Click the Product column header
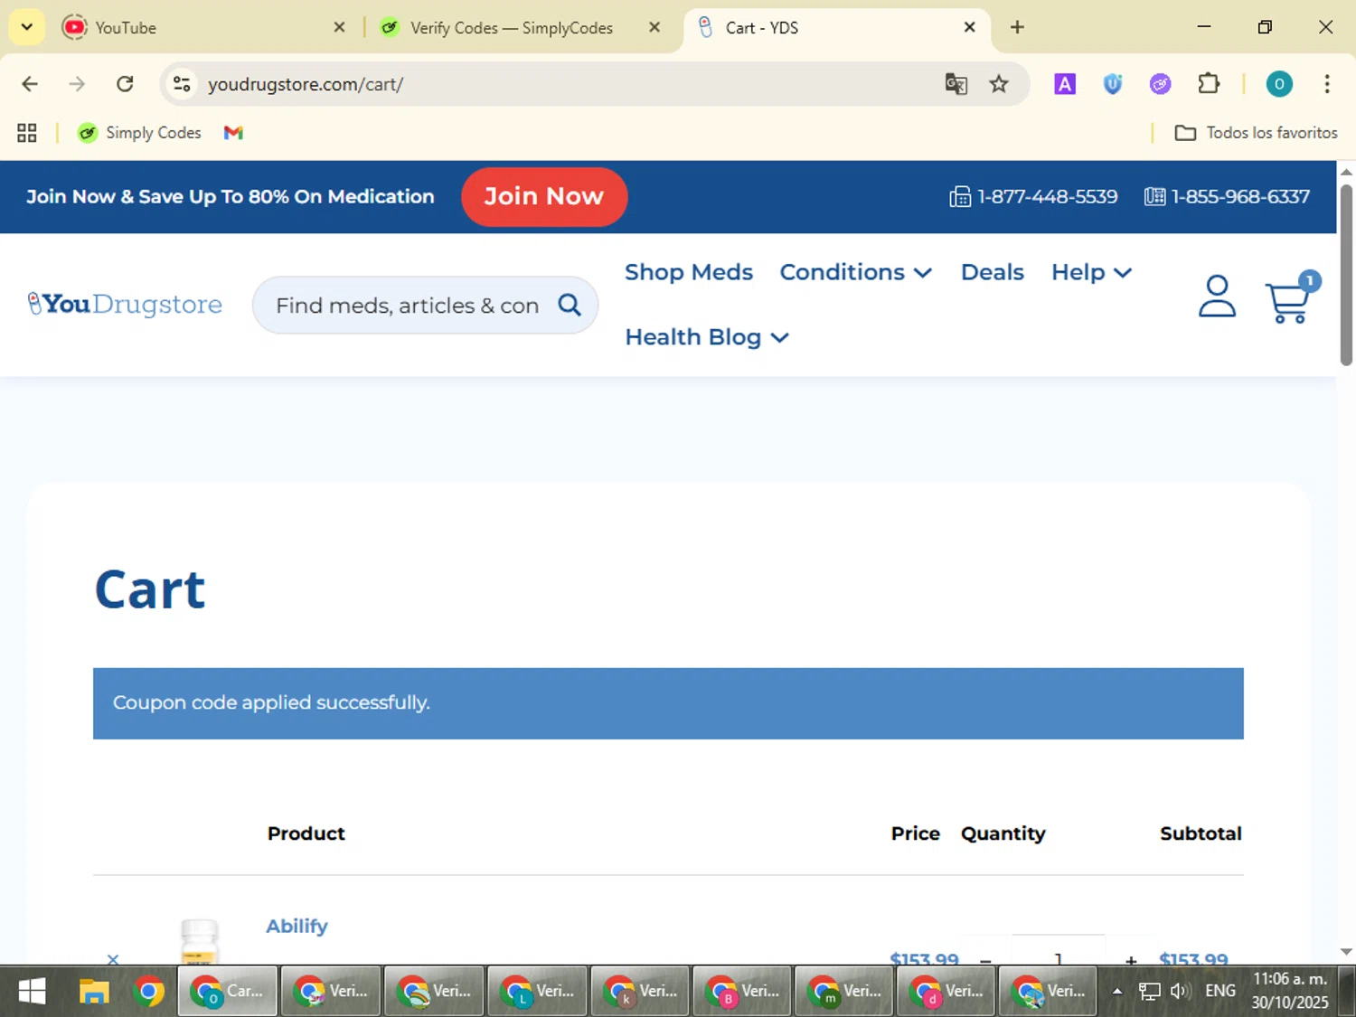Screen dimensions: 1356x1017 (x=306, y=833)
